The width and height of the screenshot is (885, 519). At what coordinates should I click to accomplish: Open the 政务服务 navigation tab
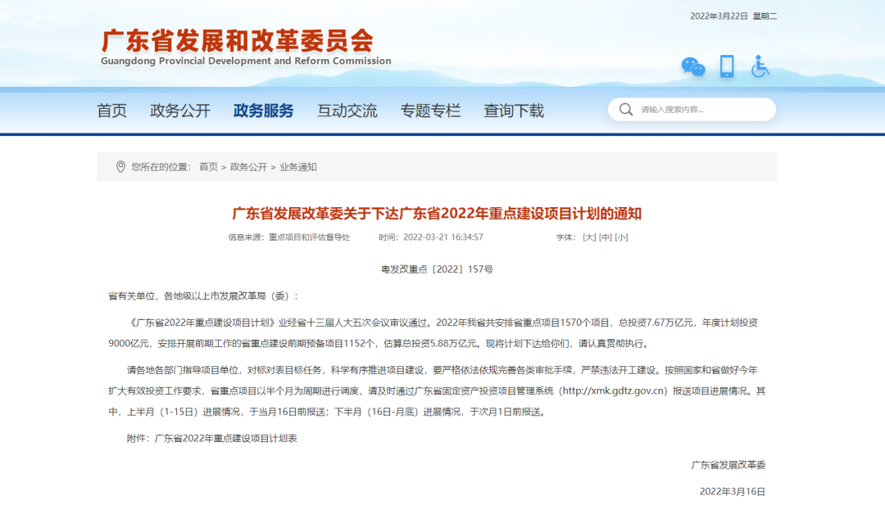coord(264,111)
